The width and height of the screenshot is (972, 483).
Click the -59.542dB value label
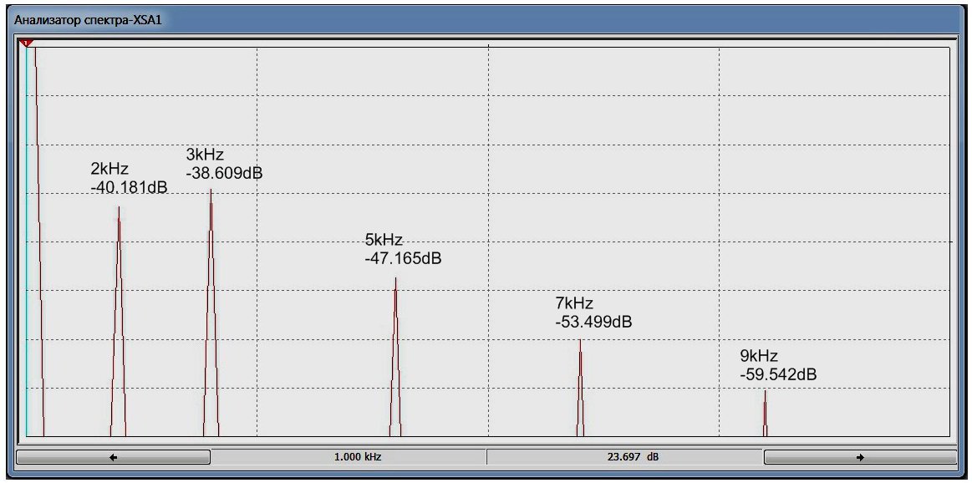(x=778, y=374)
